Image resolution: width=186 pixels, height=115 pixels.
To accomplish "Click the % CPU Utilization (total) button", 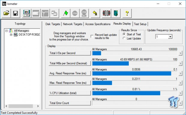I will pyautogui.click(x=70, y=93).
